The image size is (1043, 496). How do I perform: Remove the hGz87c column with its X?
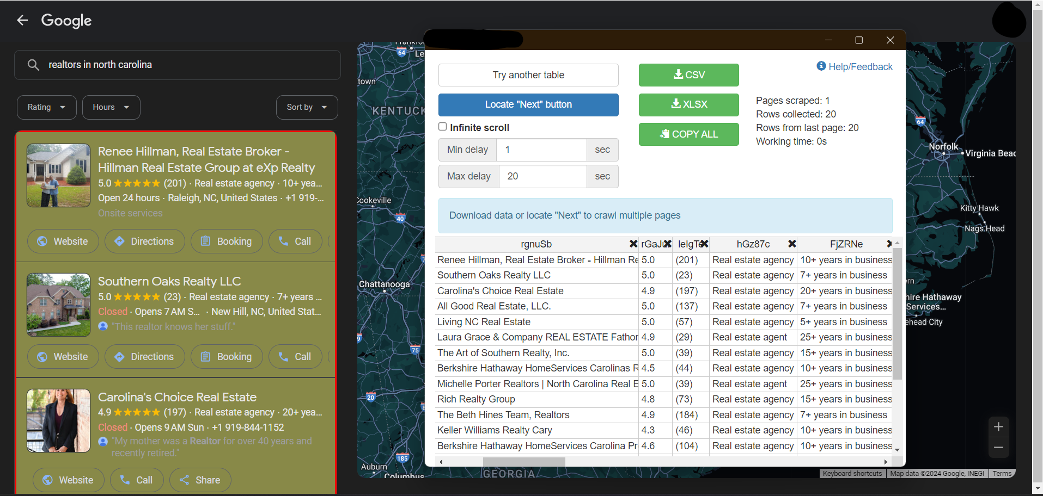[792, 244]
